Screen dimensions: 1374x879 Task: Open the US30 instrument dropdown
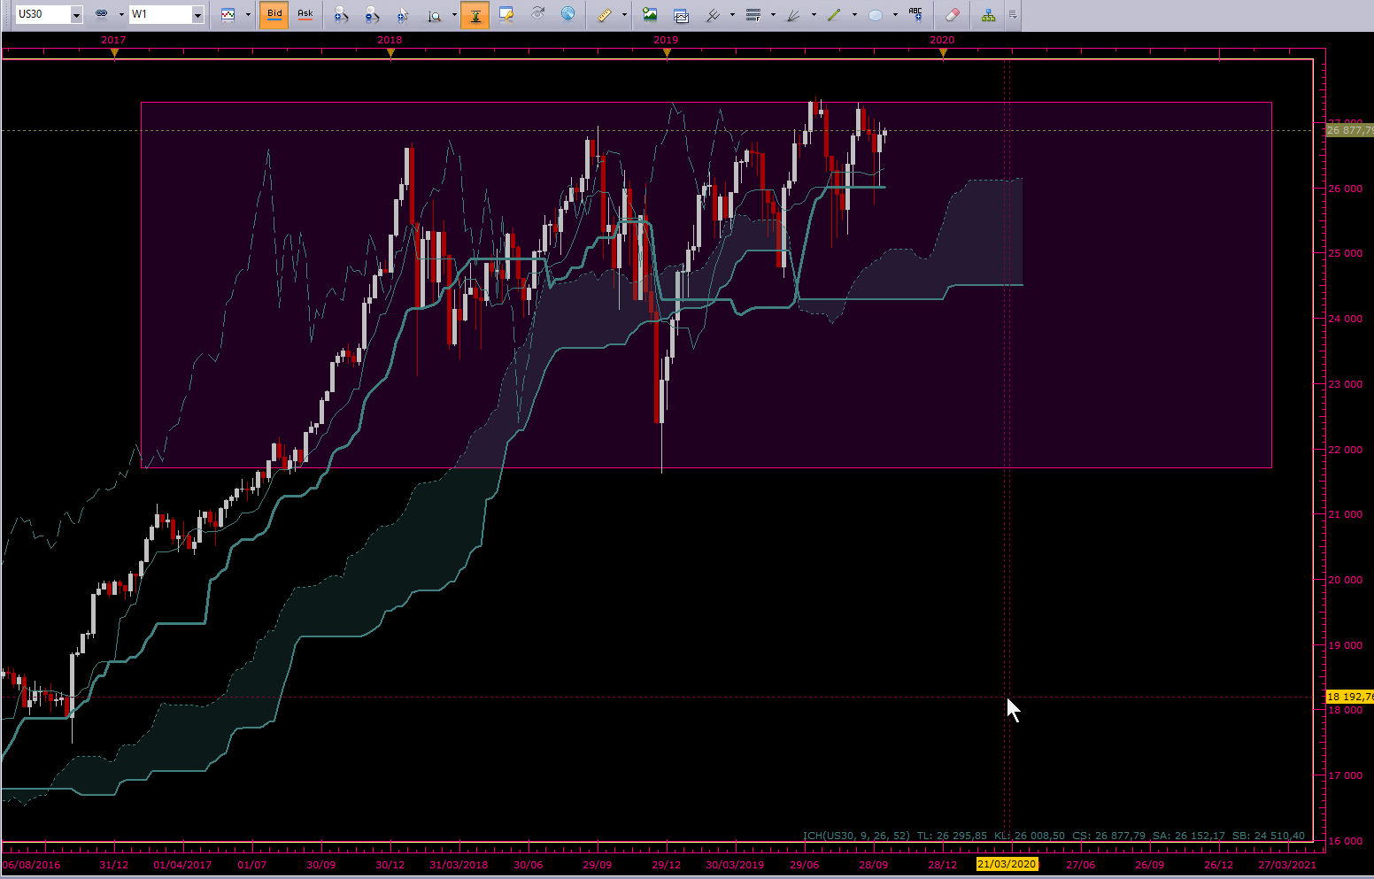coord(76,15)
